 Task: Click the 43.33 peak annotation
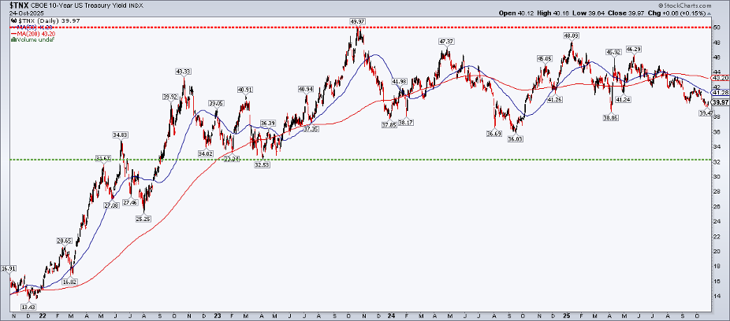click(x=184, y=71)
